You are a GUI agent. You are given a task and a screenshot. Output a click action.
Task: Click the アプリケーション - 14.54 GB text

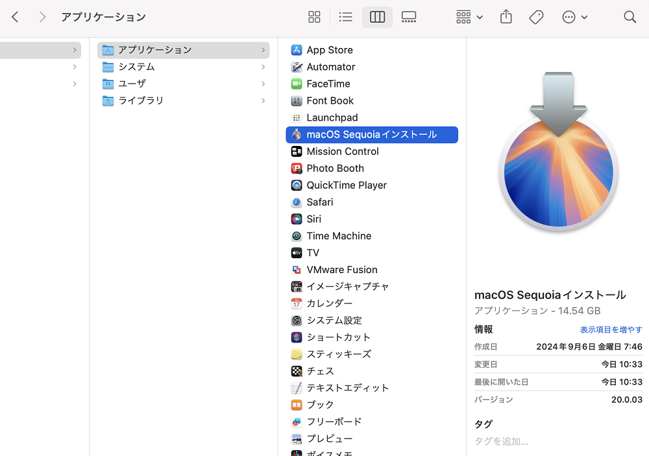[x=537, y=311]
